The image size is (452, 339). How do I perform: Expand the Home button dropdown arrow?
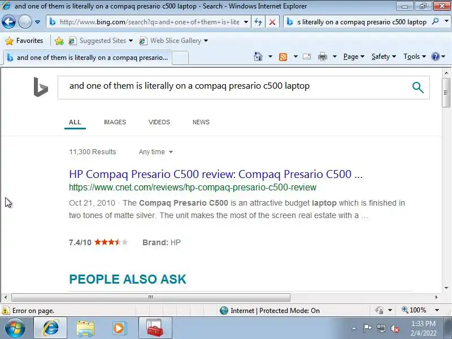(270, 56)
